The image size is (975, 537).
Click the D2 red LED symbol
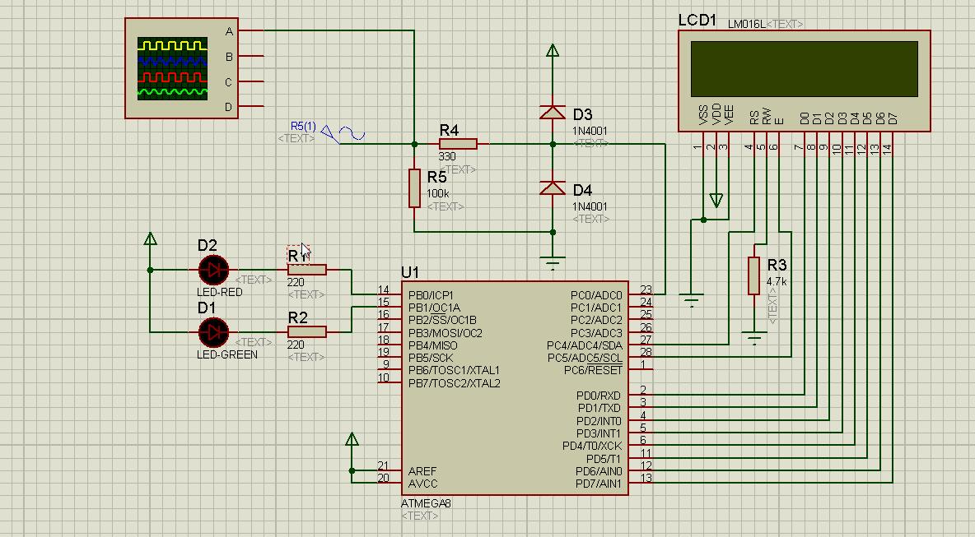(x=213, y=270)
